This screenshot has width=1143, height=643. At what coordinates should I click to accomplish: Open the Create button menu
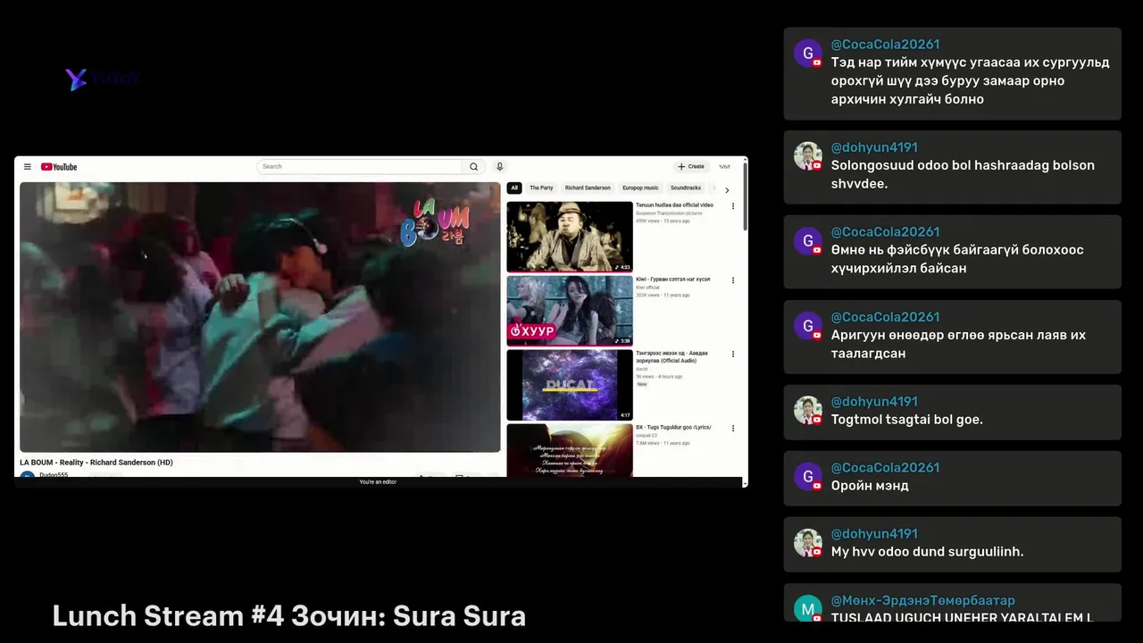[691, 166]
